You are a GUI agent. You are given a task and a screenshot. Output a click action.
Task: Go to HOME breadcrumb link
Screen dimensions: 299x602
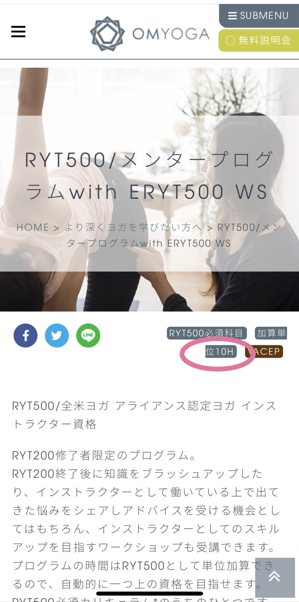click(x=33, y=227)
